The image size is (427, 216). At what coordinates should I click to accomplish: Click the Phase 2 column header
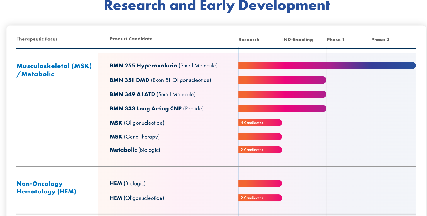(x=380, y=40)
